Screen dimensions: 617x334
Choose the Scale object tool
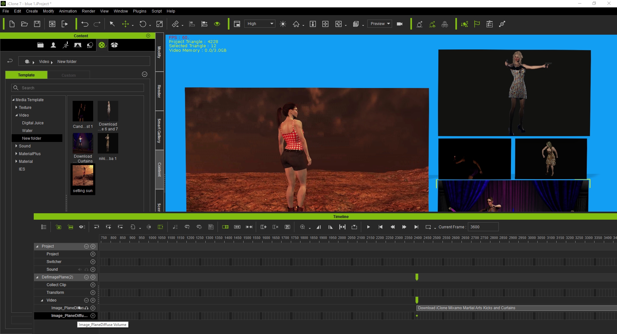tap(159, 24)
